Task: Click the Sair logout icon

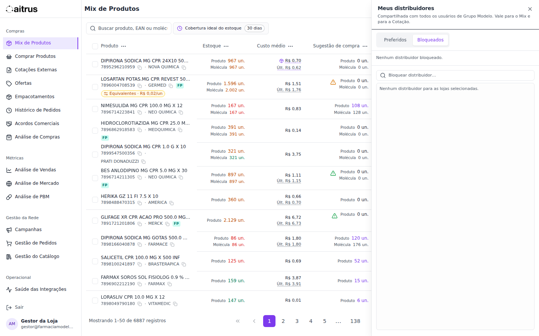Action: click(x=9, y=307)
